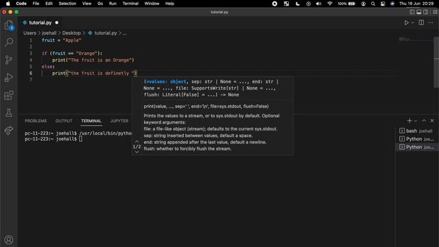Screen dimensions: 439x247
Task: Open the run options dropdown next to play
Action: [x=413, y=23]
